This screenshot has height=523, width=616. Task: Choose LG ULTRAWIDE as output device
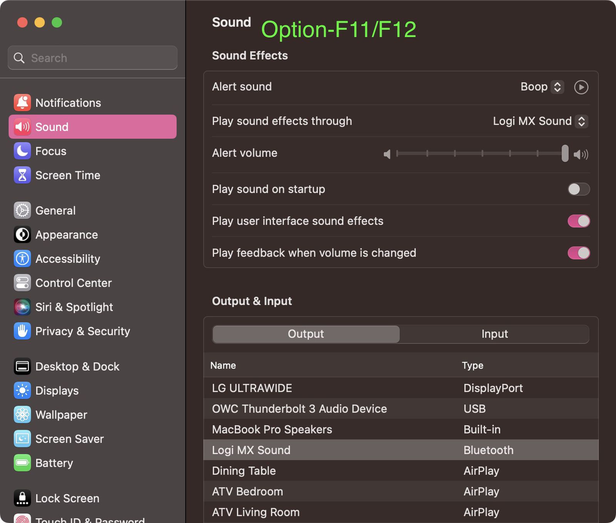252,388
